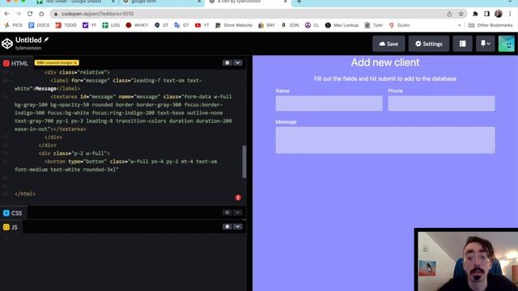Click into the Name input field
Viewport: 518px width, 291px height.
pos(329,103)
